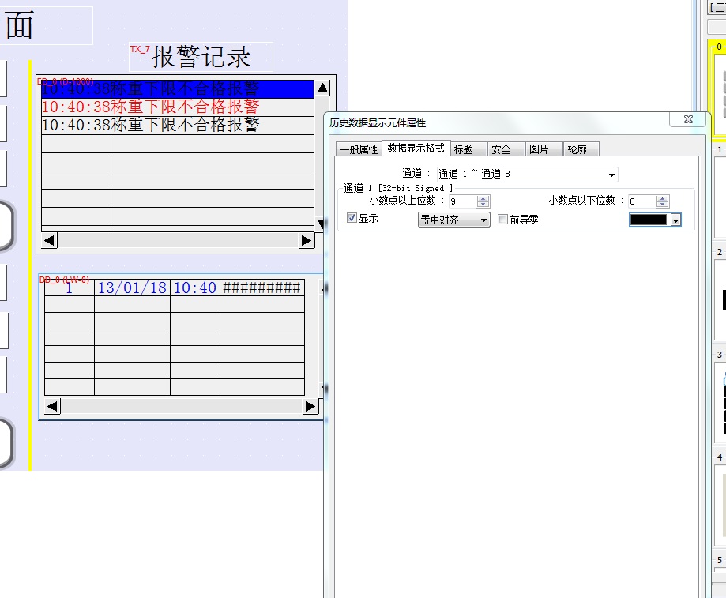
Task: Enable the 前导零 checkbox
Action: (x=502, y=220)
